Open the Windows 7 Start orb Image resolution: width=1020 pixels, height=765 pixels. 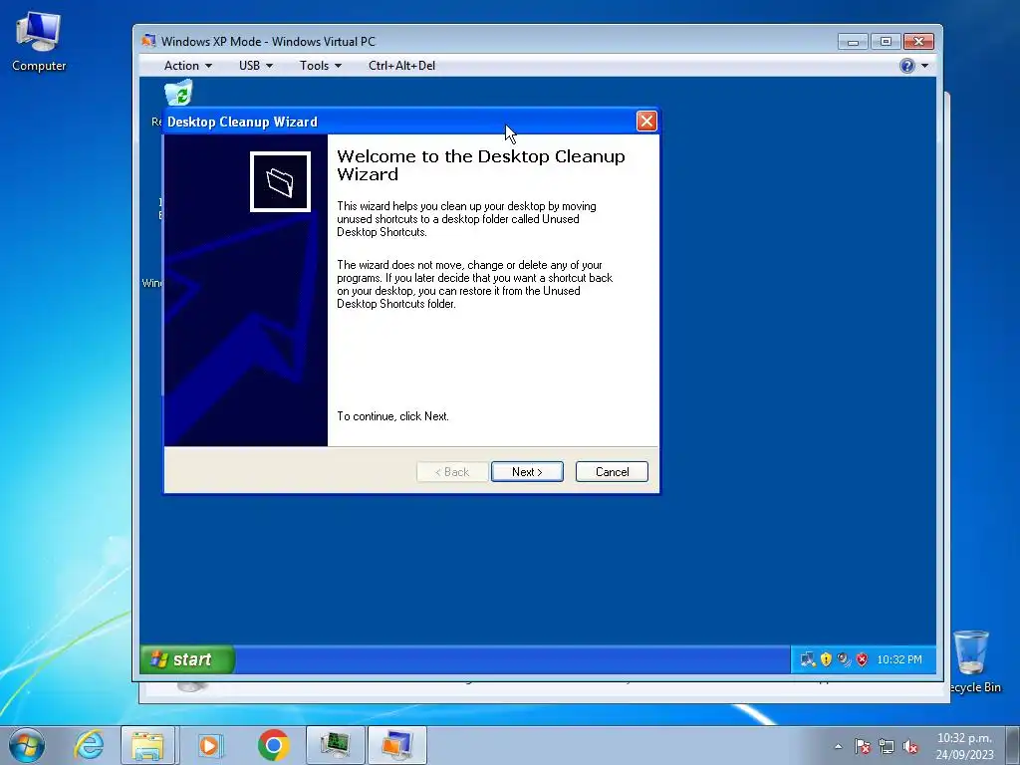27,745
